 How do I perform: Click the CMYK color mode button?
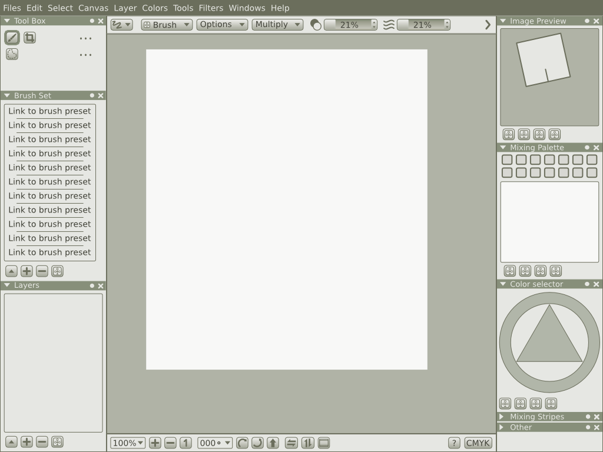pyautogui.click(x=478, y=443)
